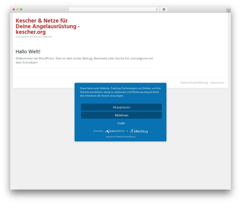241x204 pixels.
Task: Click the red close window dot
Action: [x=14, y=10]
